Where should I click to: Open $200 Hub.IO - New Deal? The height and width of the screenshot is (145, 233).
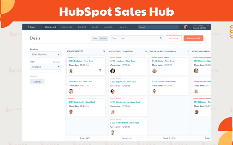[80, 81]
